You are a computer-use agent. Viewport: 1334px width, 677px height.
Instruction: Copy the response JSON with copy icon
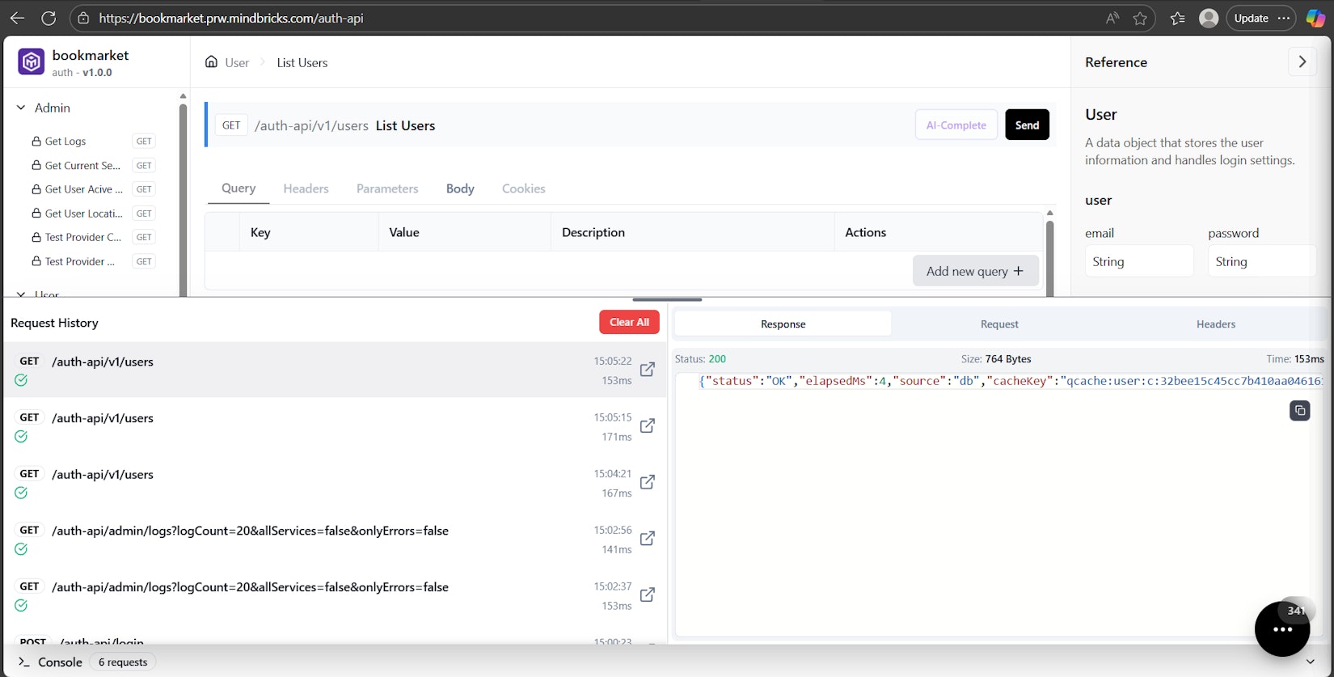coord(1299,411)
